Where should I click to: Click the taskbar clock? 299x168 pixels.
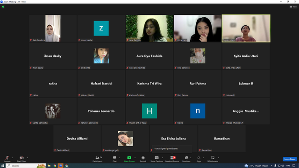coord(288,166)
